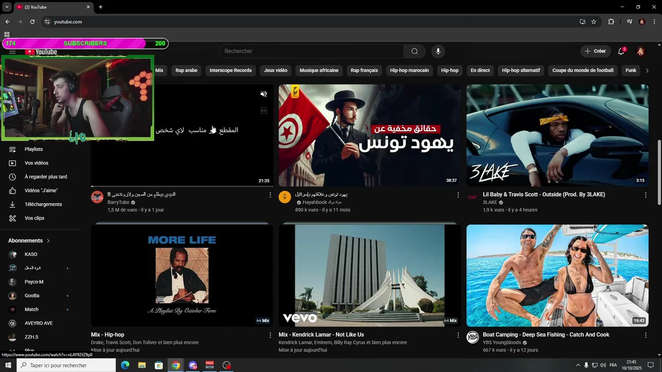Click the install app icon in address bar
Viewport: 662px width, 372px height.
[x=582, y=22]
